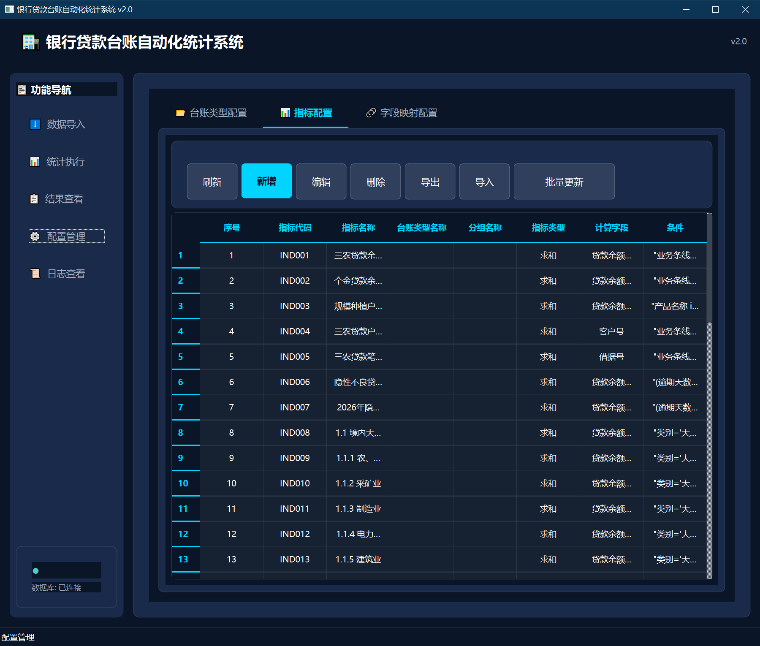Click the 新增 button
This screenshot has width=760, height=646.
[x=266, y=182]
